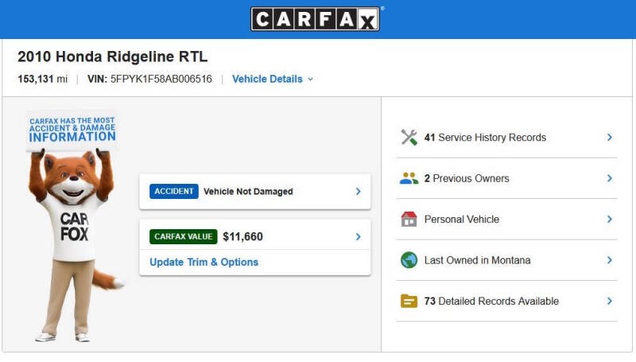Expand the Vehicle Details dropdown
This screenshot has width=636, height=362.
[x=273, y=79]
